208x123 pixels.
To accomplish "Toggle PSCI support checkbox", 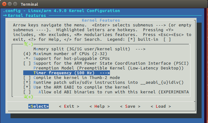I will (x=27, y=63).
